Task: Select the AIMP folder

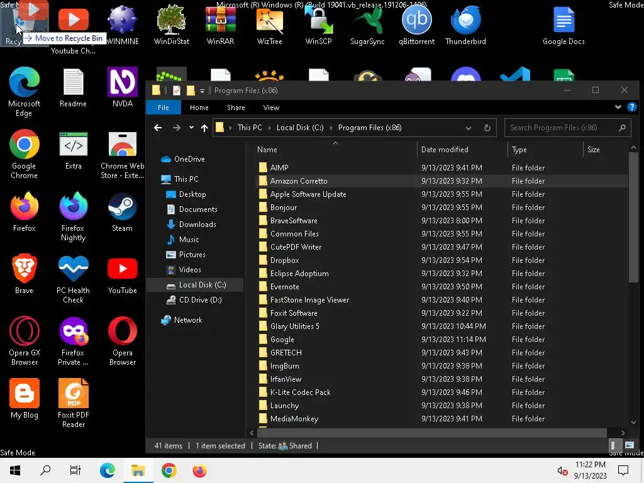Action: pos(441,167)
